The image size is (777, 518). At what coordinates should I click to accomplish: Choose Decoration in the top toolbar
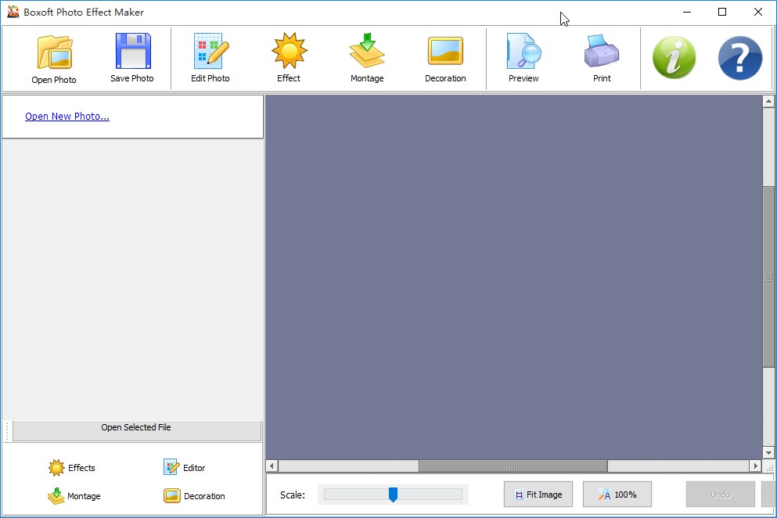pyautogui.click(x=445, y=58)
